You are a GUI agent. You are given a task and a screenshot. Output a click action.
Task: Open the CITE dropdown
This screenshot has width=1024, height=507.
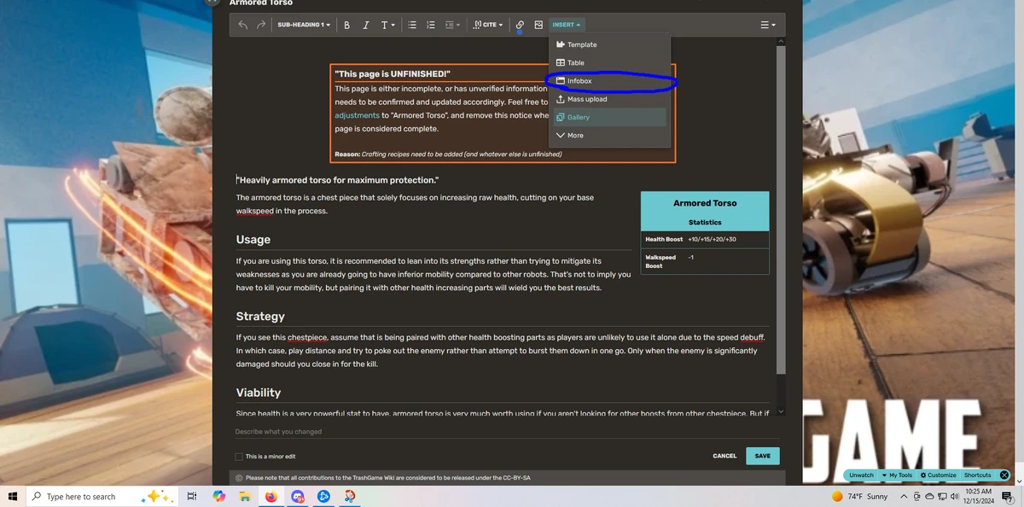487,25
